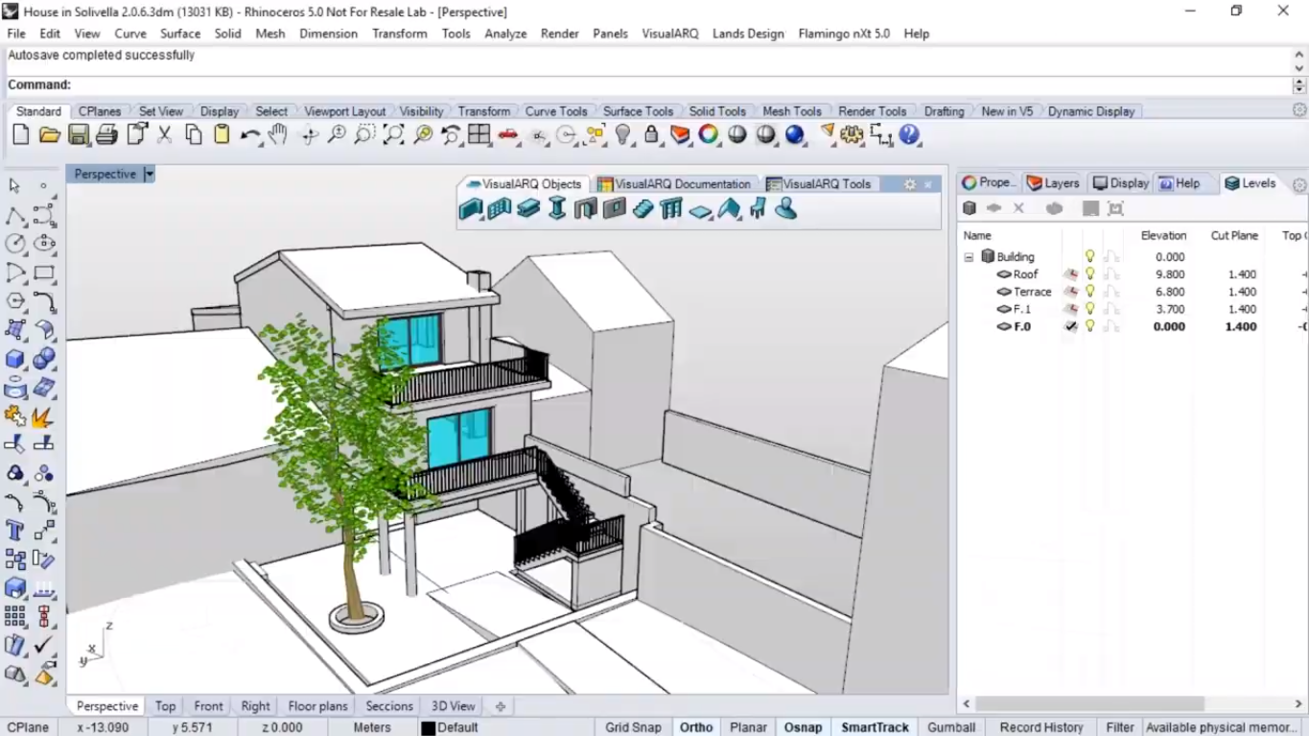Add a new viewport tab with plus button
Screen dimensions: 1309x736
click(x=500, y=706)
